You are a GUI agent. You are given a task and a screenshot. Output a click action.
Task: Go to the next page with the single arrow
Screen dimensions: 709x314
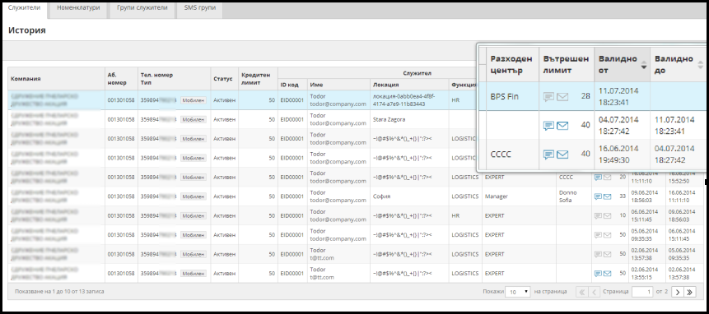click(x=678, y=292)
